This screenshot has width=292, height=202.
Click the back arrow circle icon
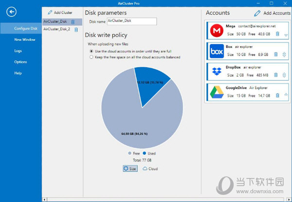(12, 12)
